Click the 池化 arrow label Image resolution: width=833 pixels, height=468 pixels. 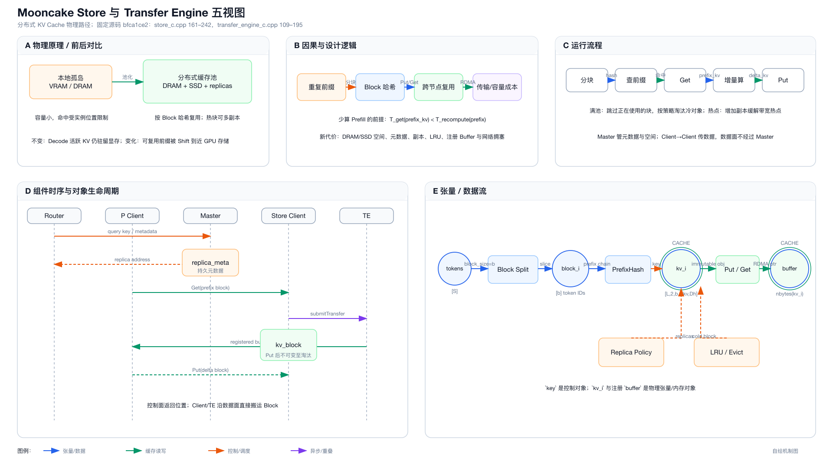pos(128,77)
